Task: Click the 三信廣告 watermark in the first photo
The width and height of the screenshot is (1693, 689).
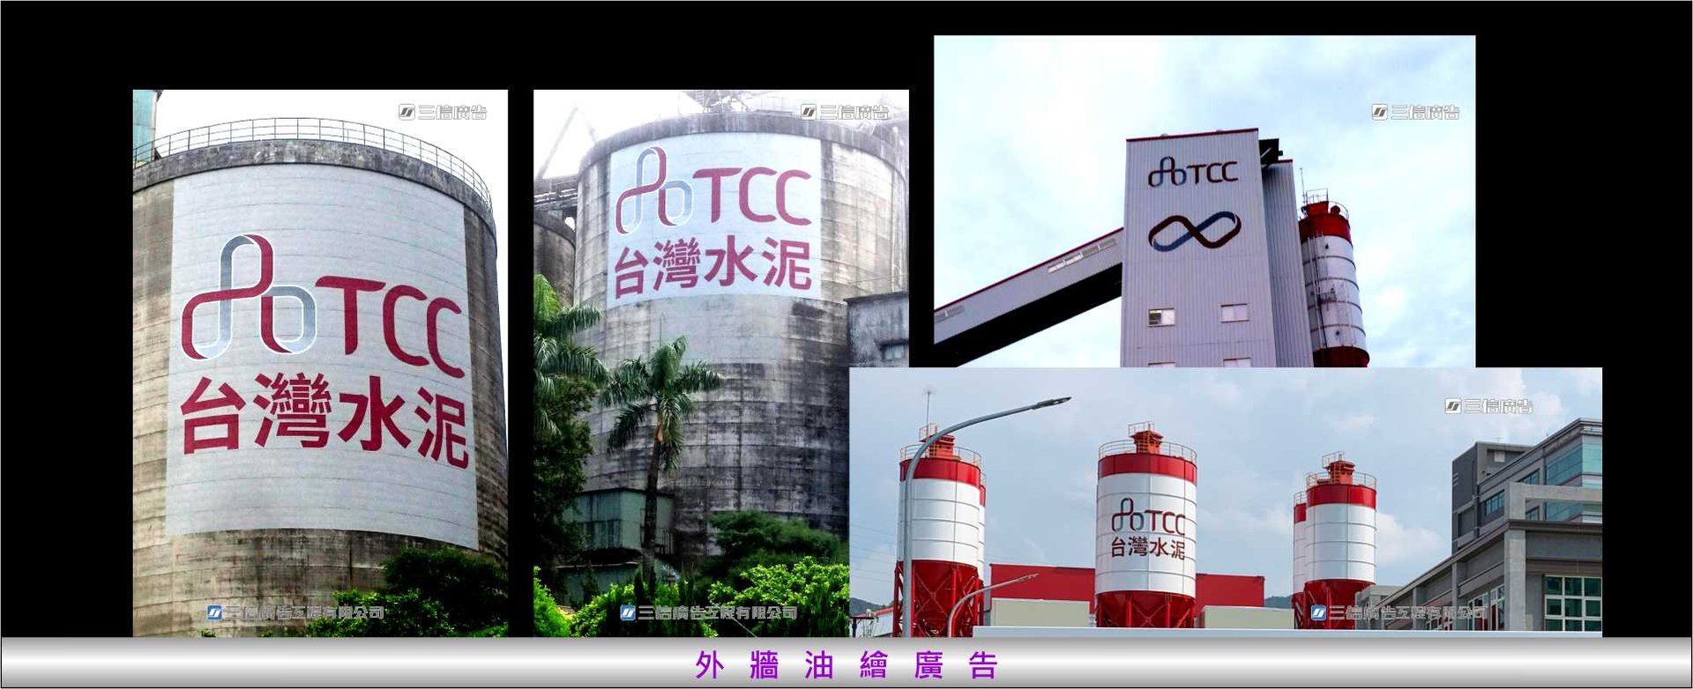Action: pyautogui.click(x=443, y=112)
